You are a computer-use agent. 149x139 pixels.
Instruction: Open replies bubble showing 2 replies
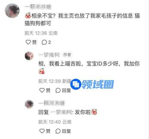(46, 42)
